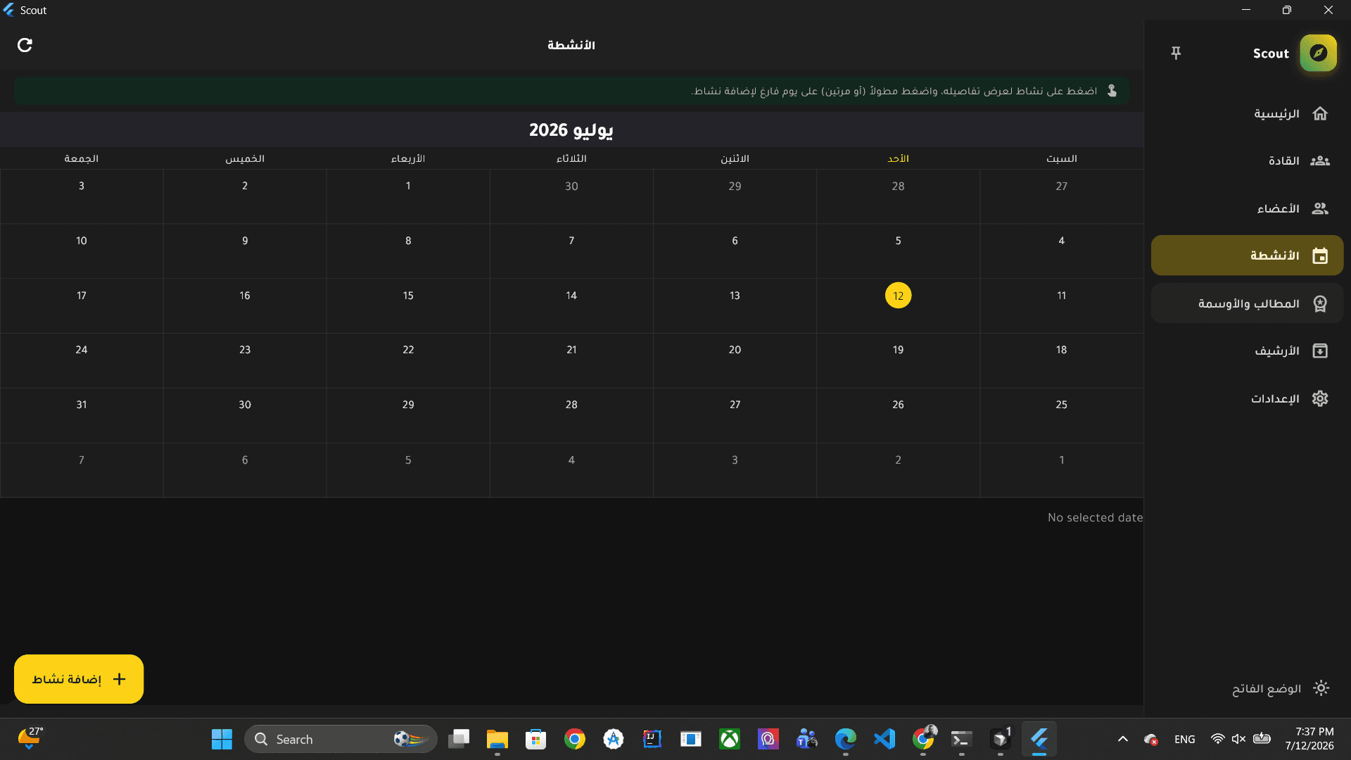Click the muted volume tray icon

(1238, 739)
